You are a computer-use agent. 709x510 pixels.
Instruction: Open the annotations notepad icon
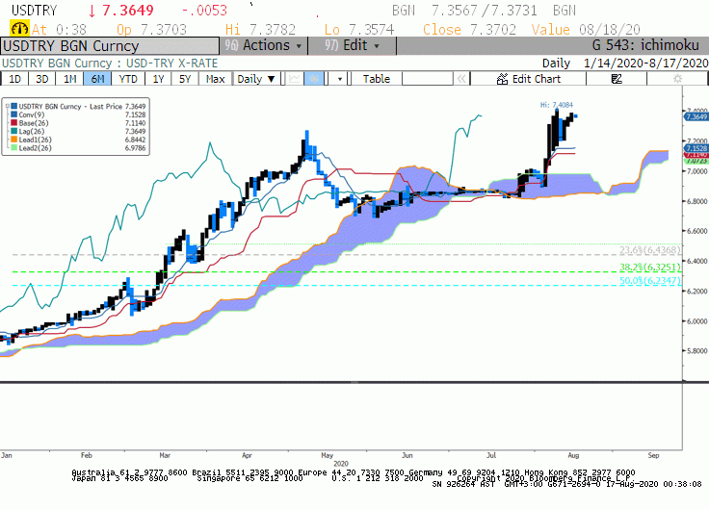pyautogui.click(x=617, y=79)
